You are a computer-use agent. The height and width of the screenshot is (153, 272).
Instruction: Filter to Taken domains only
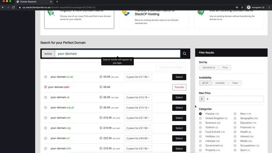click(235, 83)
